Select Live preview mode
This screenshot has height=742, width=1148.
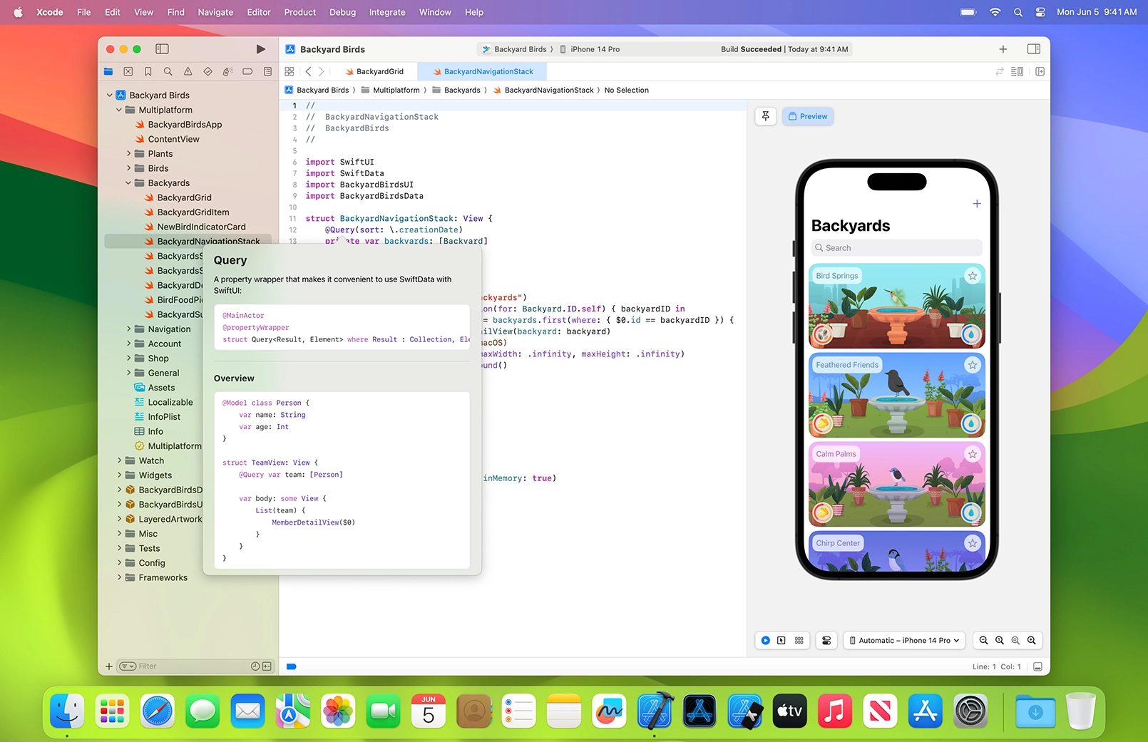765,640
